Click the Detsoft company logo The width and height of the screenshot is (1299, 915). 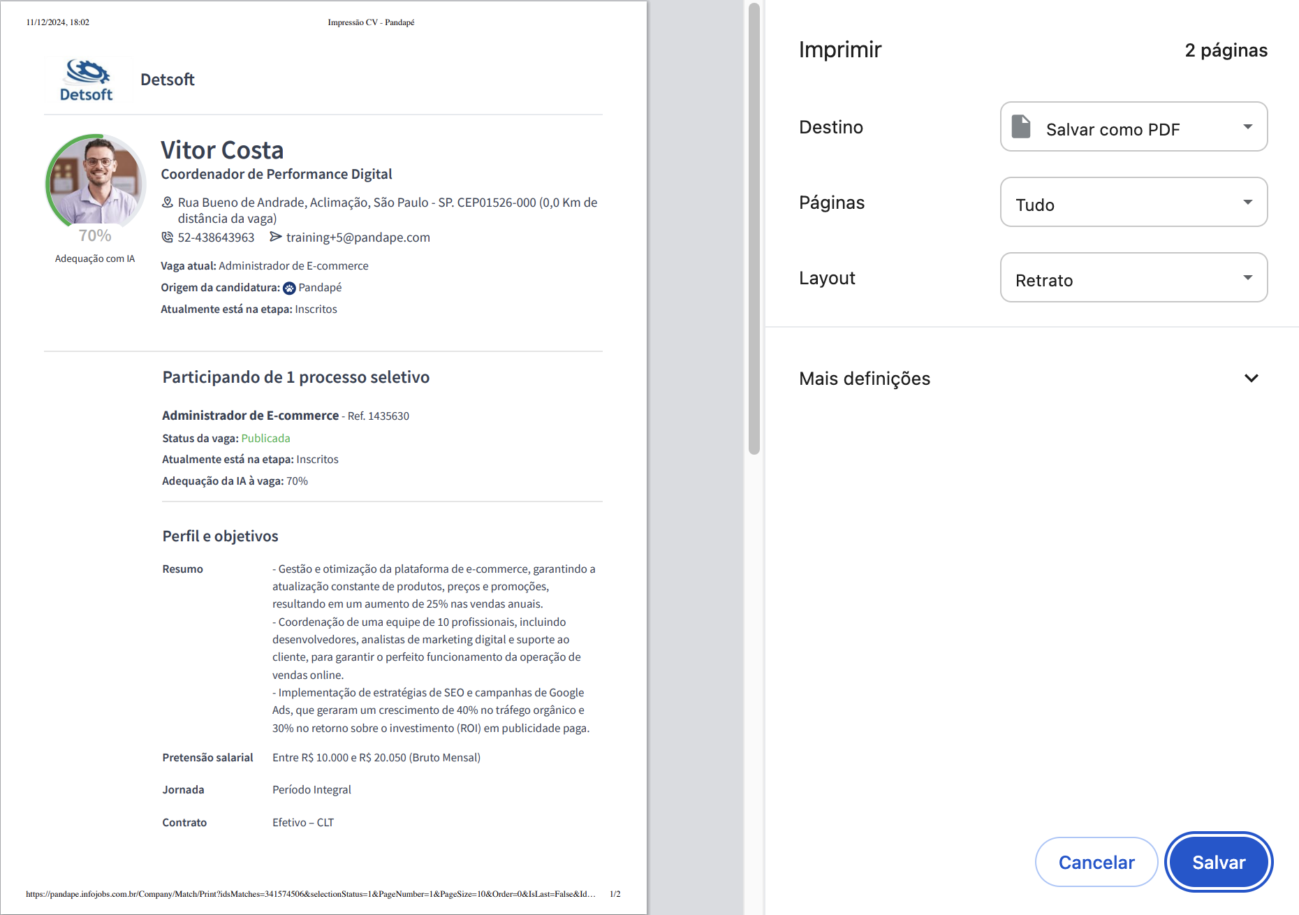tap(86, 80)
